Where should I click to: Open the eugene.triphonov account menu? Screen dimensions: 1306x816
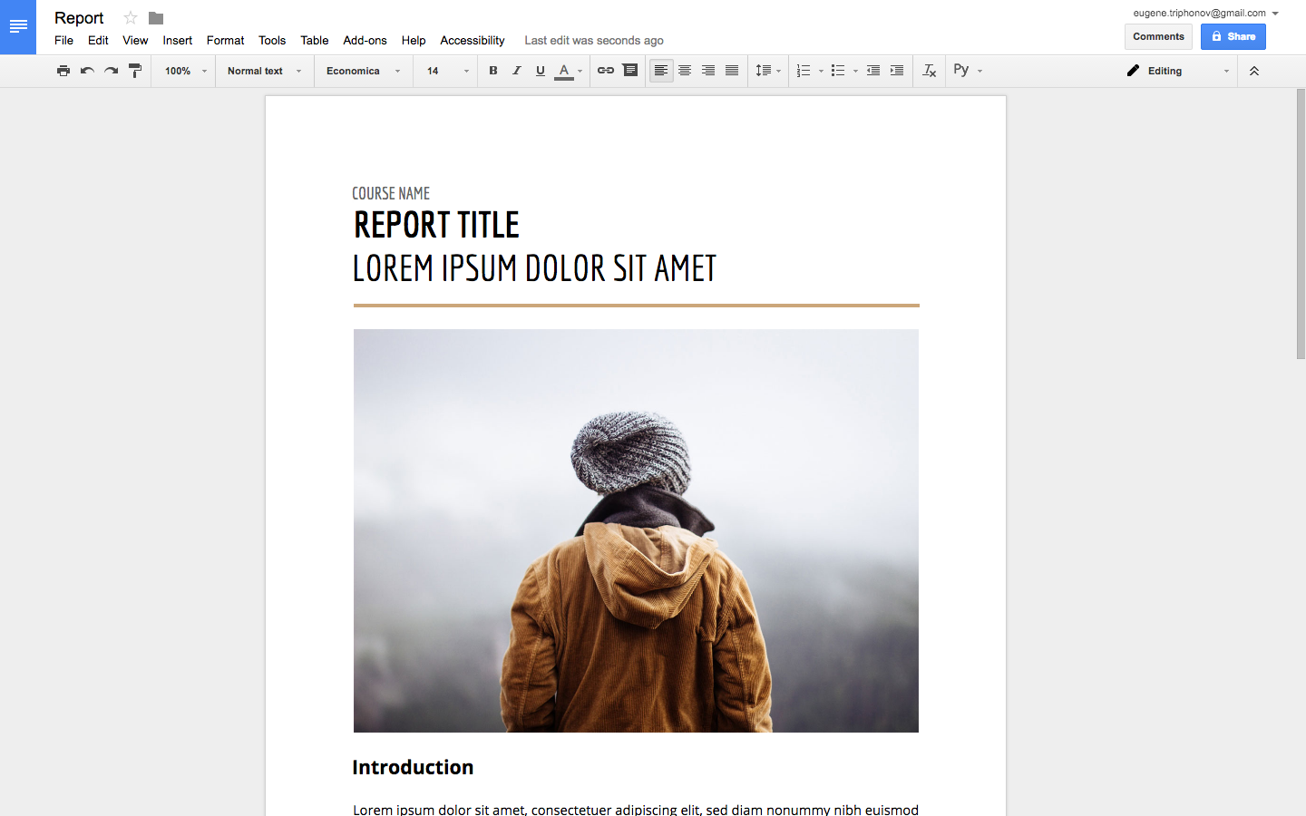pos(1205,13)
